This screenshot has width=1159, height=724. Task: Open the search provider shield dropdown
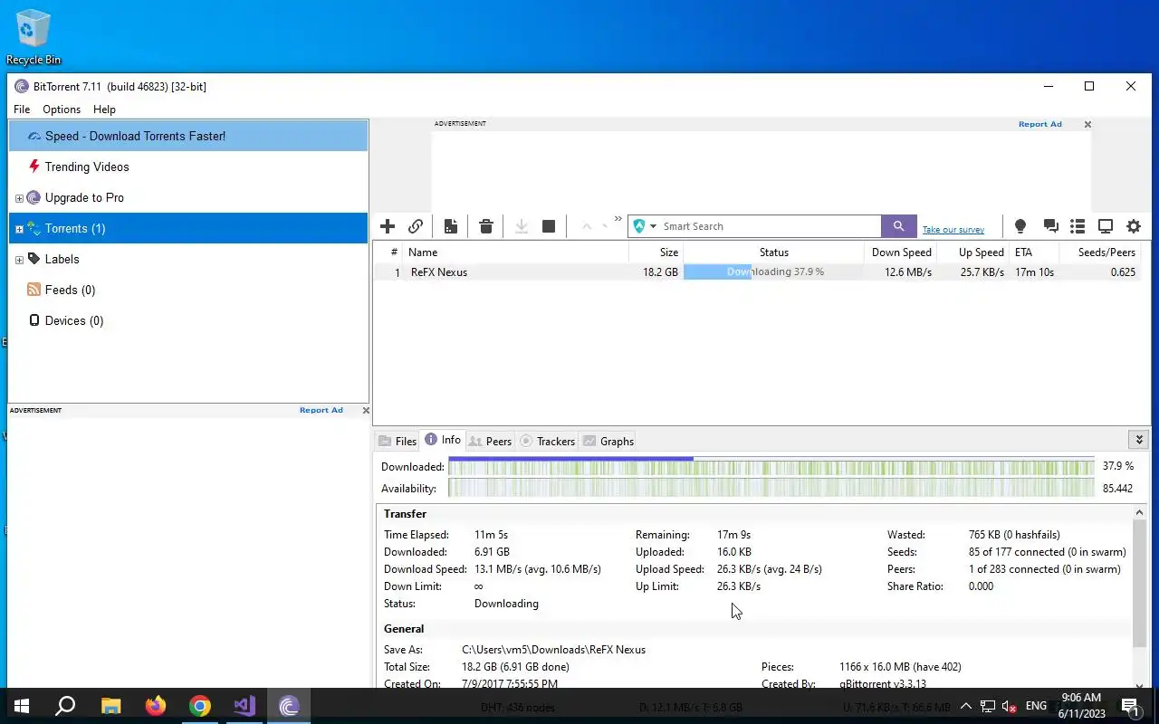pos(645,226)
